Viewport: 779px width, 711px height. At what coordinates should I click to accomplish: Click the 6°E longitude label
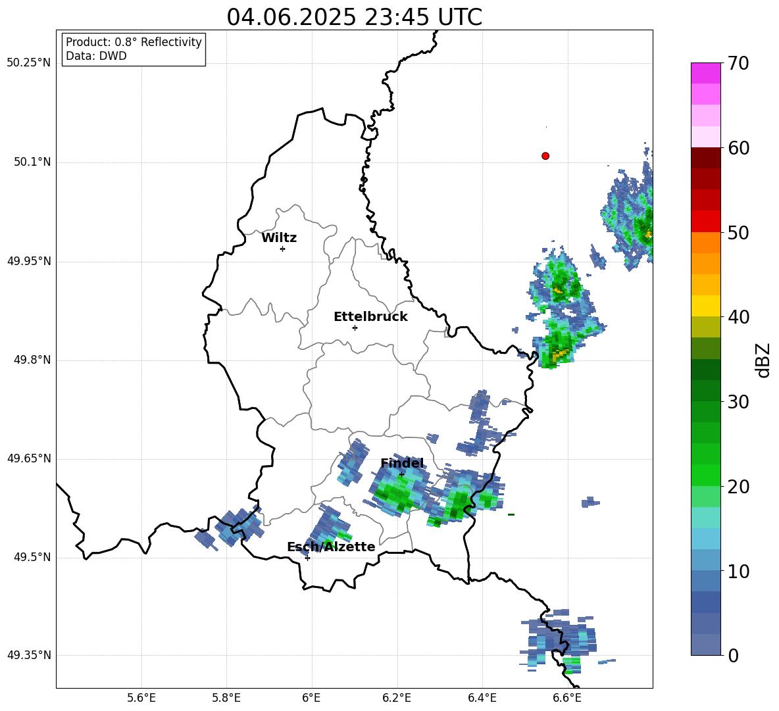pyautogui.click(x=311, y=698)
